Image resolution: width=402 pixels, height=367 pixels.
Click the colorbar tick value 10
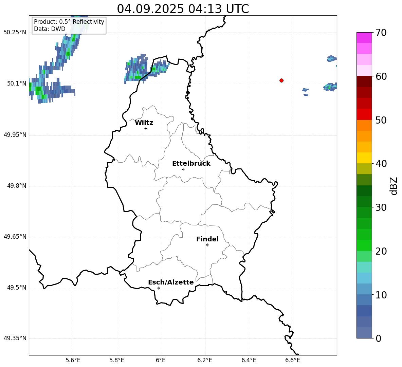point(381,295)
